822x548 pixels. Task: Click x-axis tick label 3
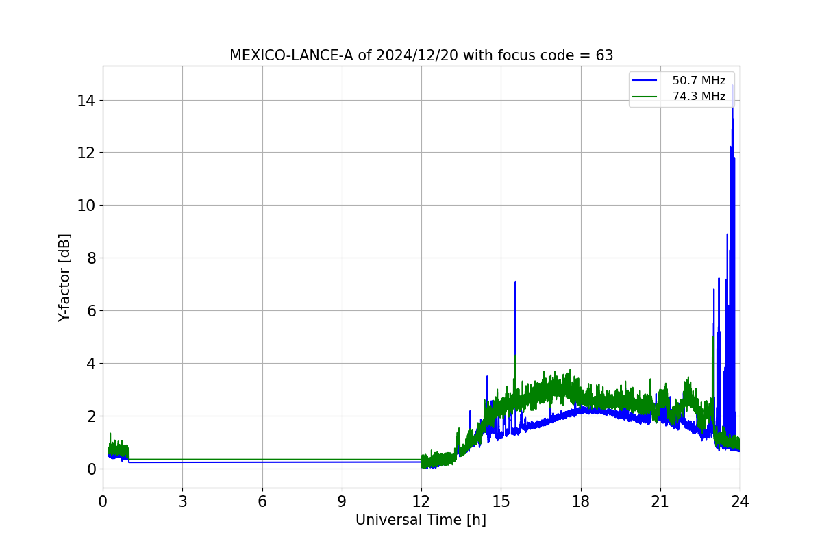coord(182,501)
